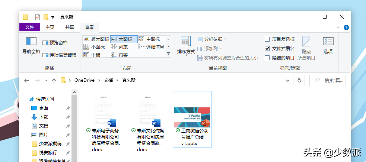The height and width of the screenshot is (162, 366).
Task: Expand the layout gallery more button
Action: pyautogui.click(x=169, y=54)
